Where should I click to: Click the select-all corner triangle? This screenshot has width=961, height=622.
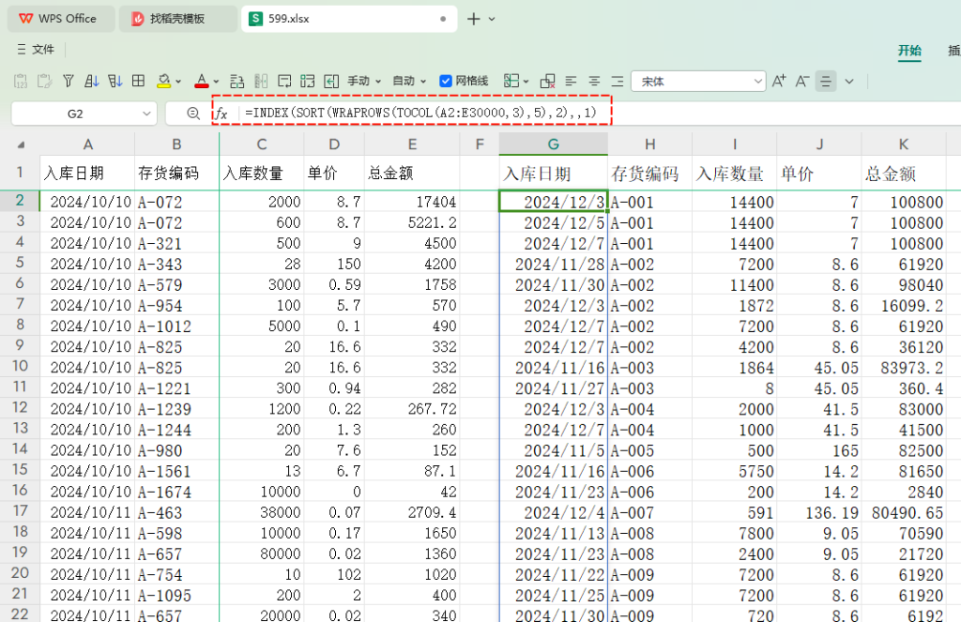[x=21, y=144]
